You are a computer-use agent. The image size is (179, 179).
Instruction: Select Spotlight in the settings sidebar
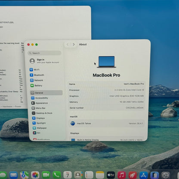point(39,123)
